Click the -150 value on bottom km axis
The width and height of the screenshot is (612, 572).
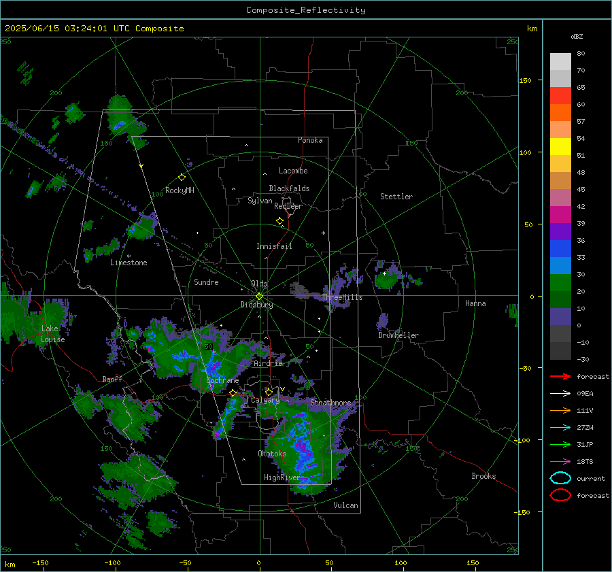coord(40,562)
